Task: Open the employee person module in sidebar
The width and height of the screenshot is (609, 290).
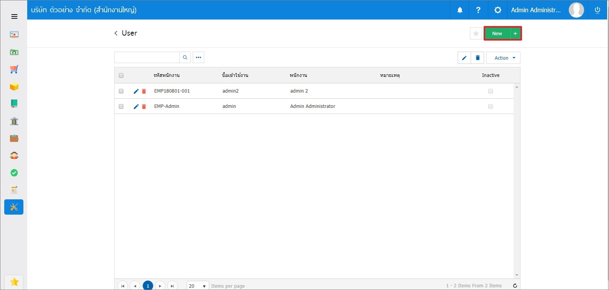Action: tap(14, 155)
